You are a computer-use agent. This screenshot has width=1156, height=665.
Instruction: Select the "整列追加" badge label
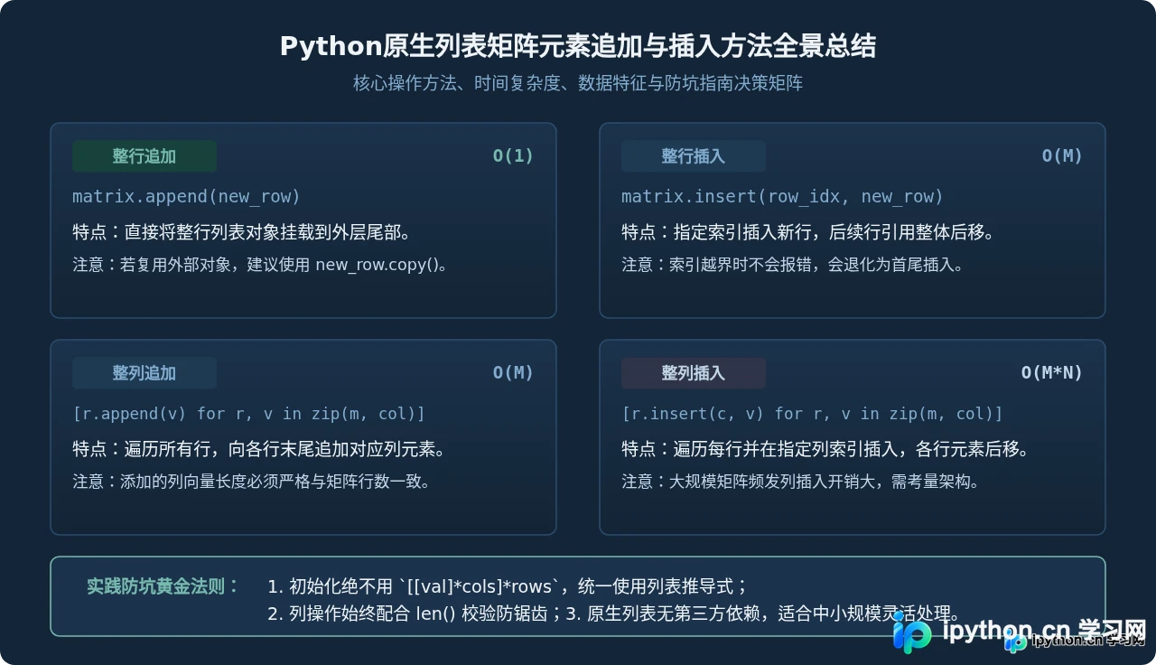coord(144,373)
